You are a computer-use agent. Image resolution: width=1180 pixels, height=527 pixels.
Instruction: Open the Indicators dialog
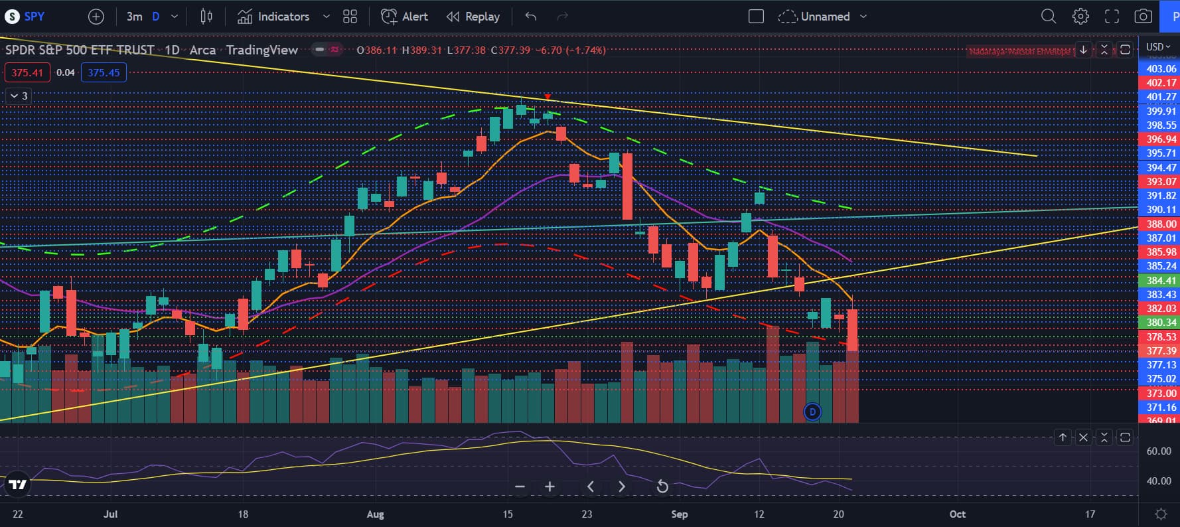[273, 17]
